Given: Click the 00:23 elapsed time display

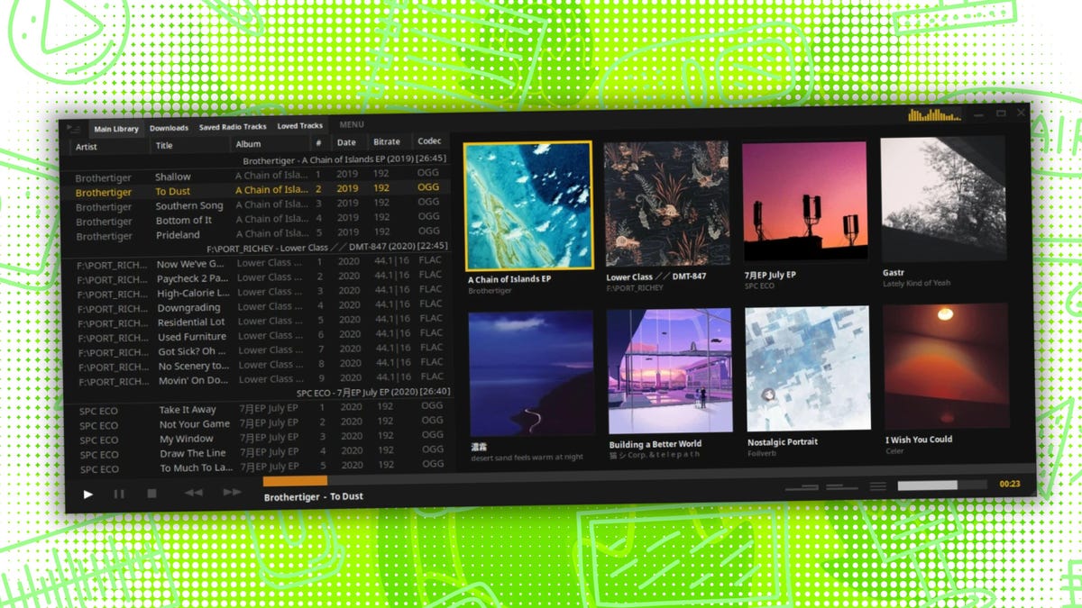Looking at the screenshot, I should coord(1010,485).
